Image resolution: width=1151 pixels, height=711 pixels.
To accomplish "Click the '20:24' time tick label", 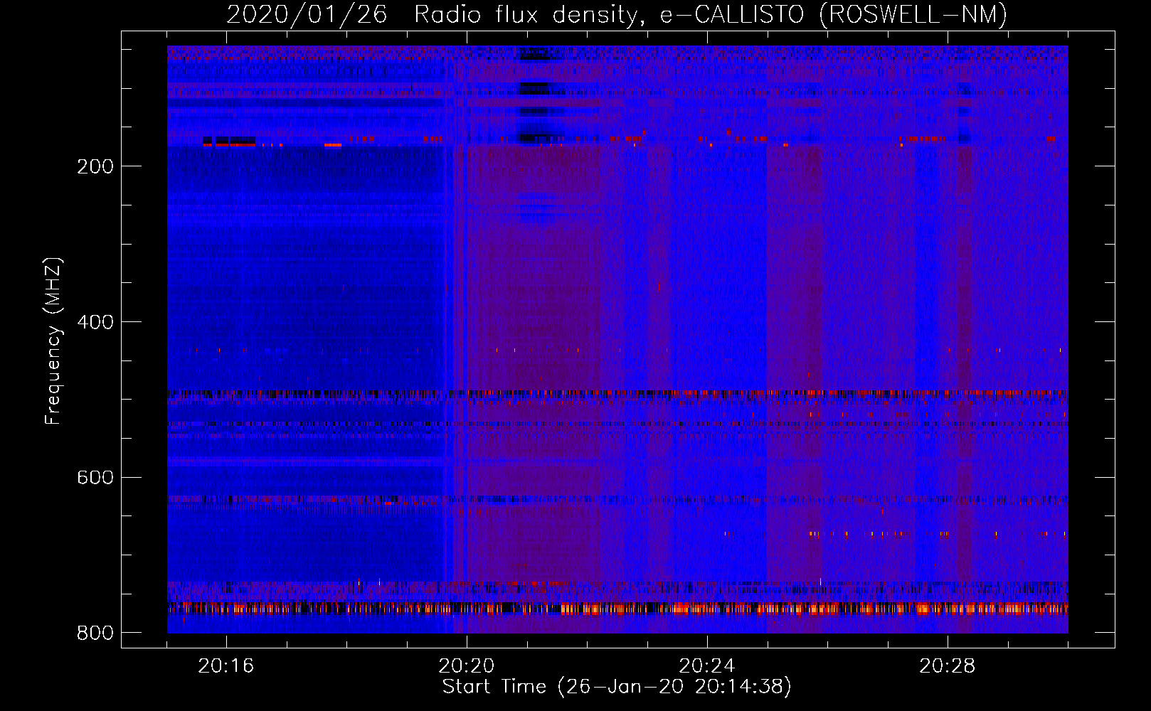I will [707, 666].
